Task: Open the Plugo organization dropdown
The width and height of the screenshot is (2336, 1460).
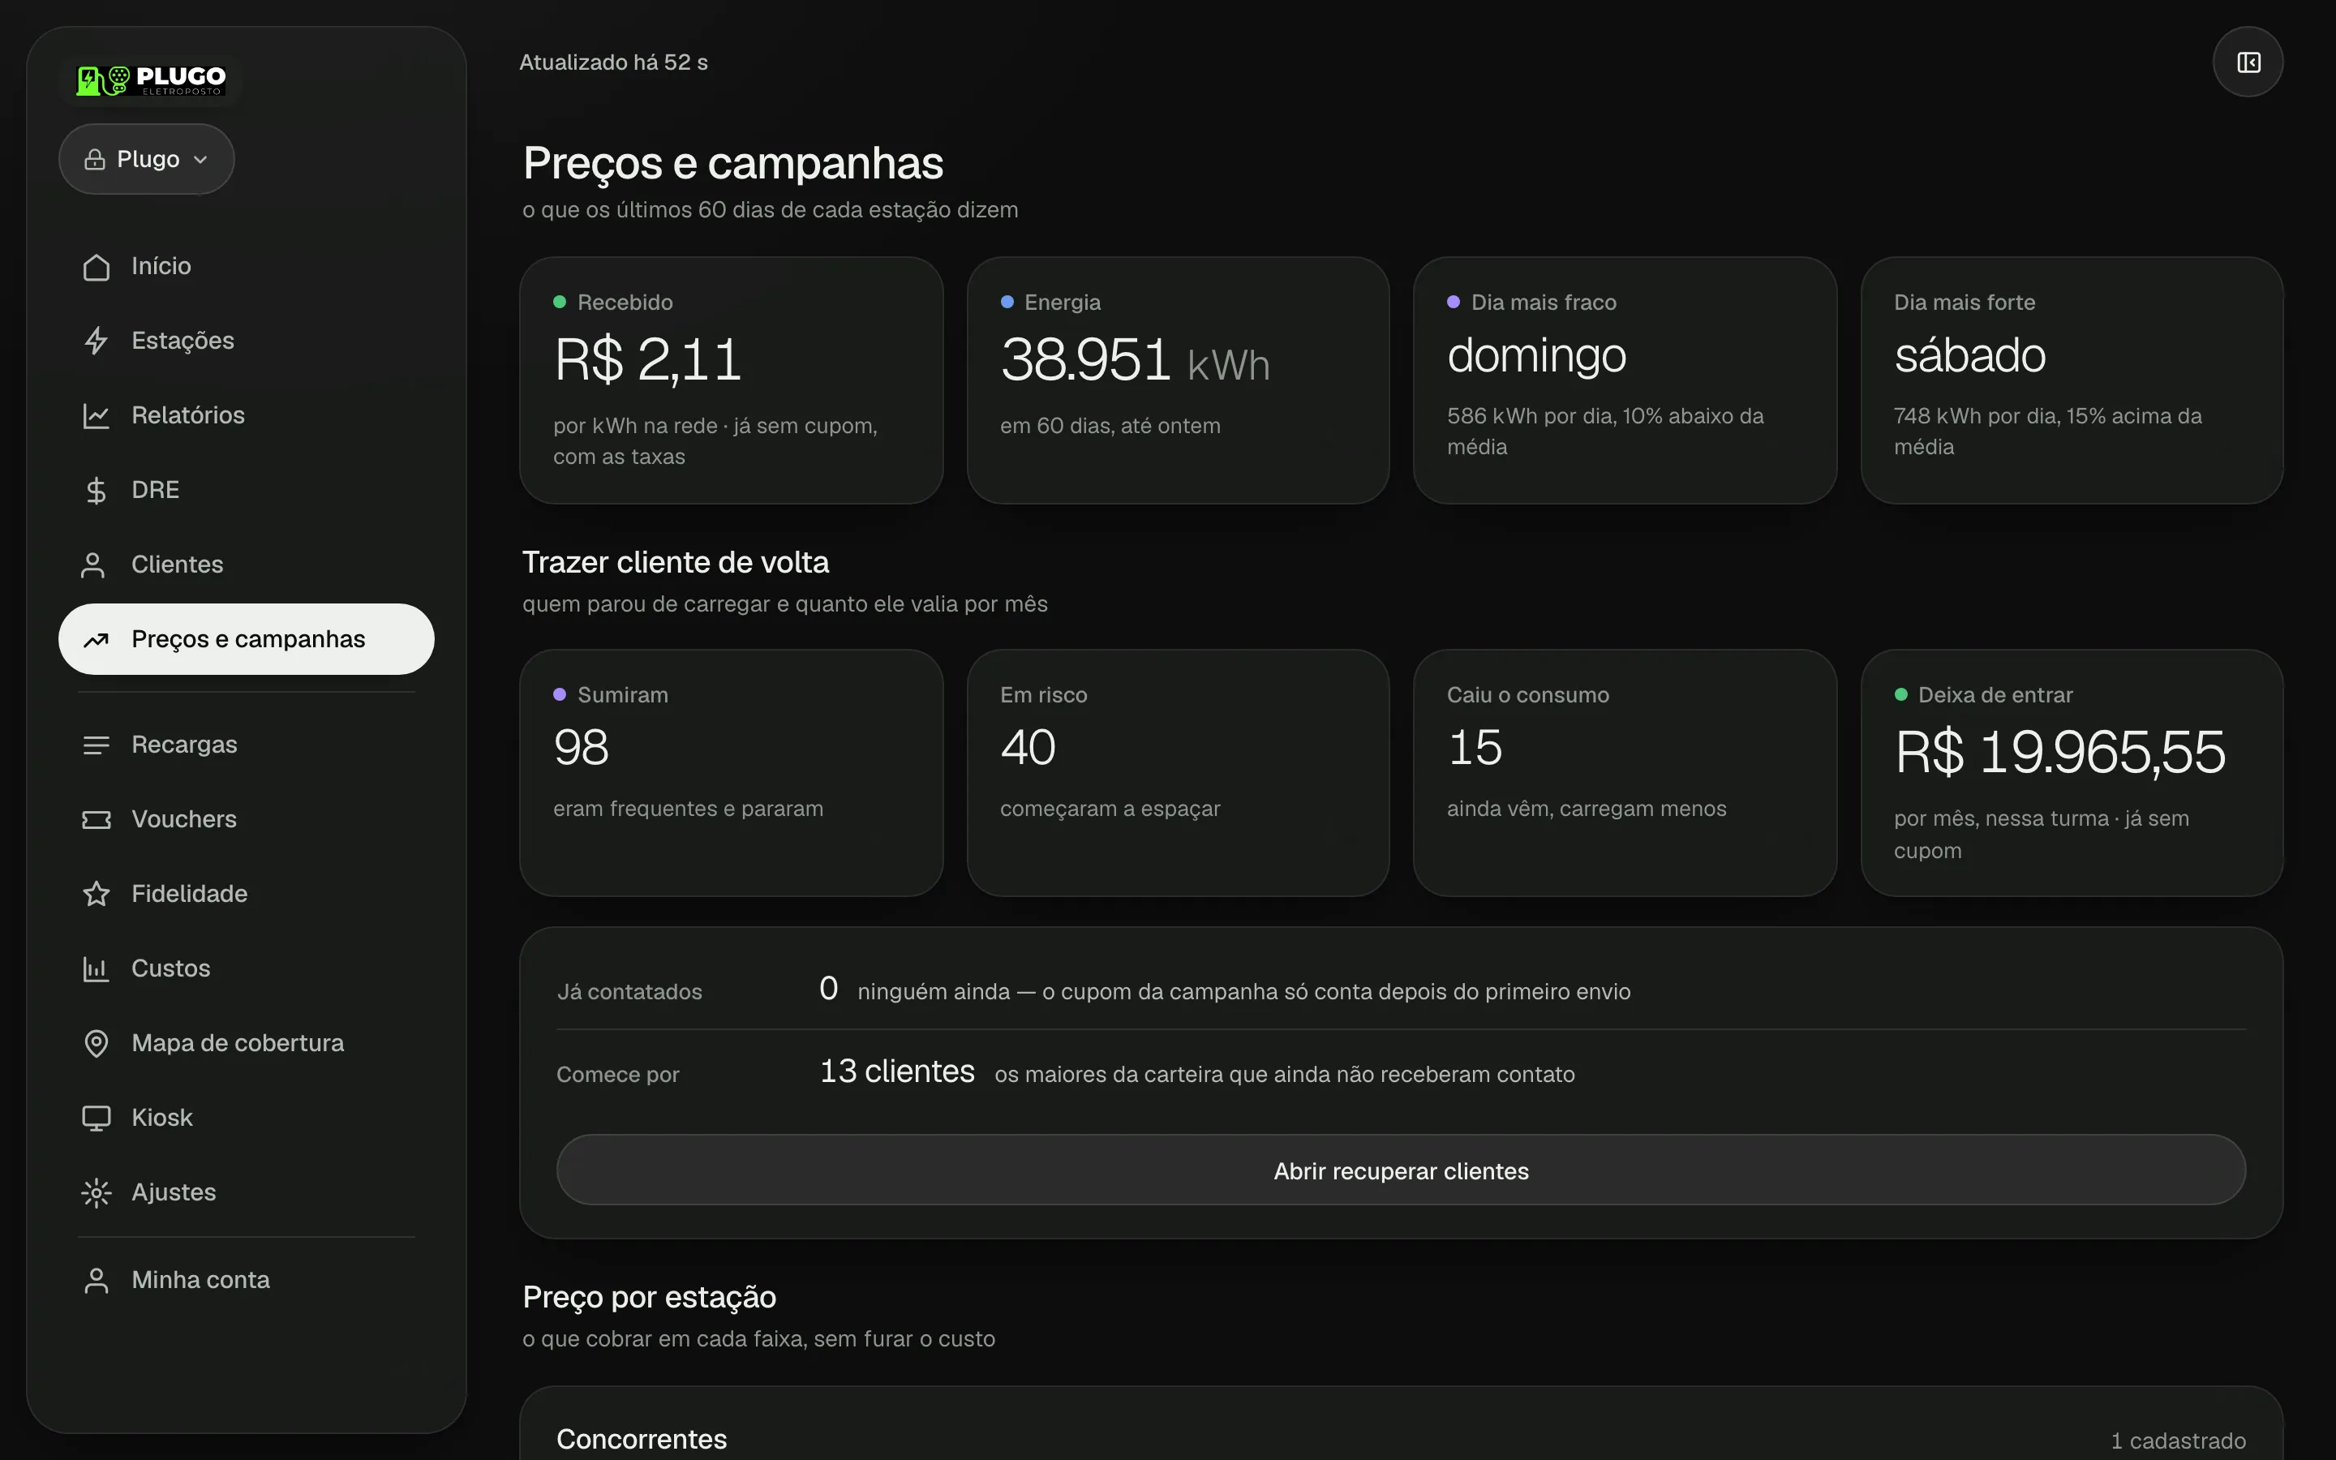Action: [147, 159]
